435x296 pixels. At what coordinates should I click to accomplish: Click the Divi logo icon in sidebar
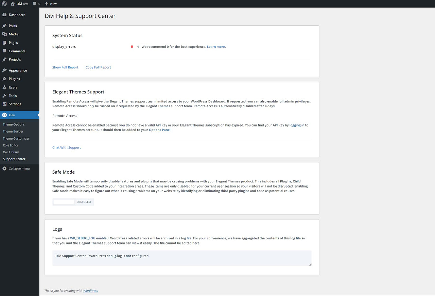point(4,115)
